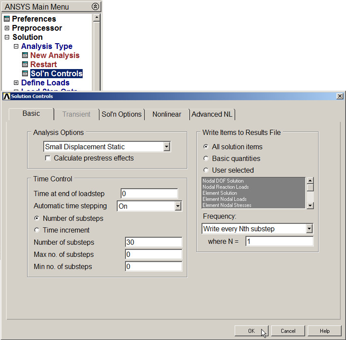This screenshot has width=346, height=340.
Task: Open the Sol'n Options tab
Action: (122, 114)
